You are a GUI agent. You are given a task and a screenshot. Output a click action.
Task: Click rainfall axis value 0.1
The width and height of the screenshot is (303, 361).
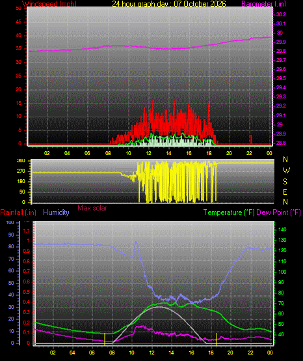coord(27,333)
